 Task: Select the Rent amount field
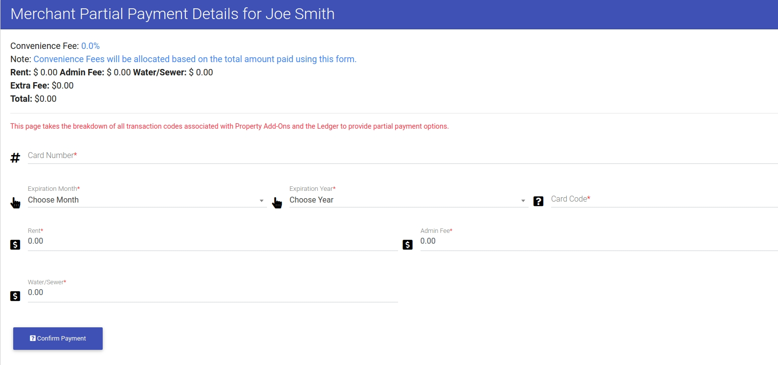[x=213, y=241]
